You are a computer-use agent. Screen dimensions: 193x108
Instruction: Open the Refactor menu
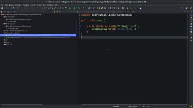(x=18, y=5)
